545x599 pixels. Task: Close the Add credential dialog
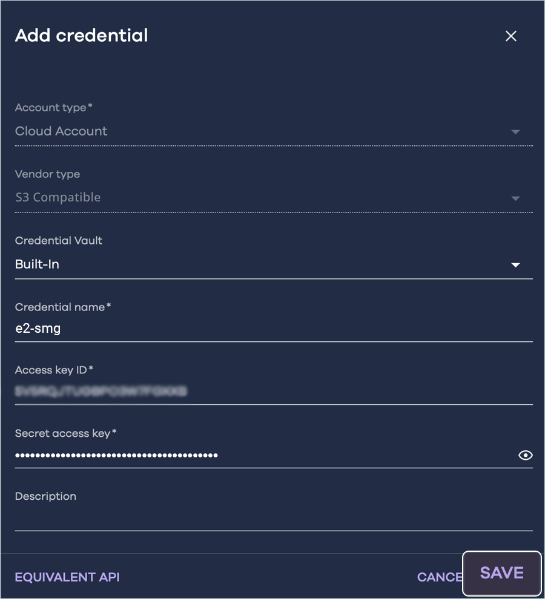[x=510, y=36]
